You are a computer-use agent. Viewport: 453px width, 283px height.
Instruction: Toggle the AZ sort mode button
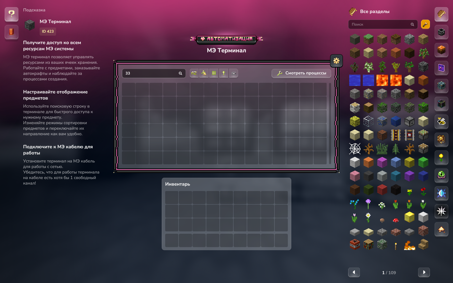[194, 73]
